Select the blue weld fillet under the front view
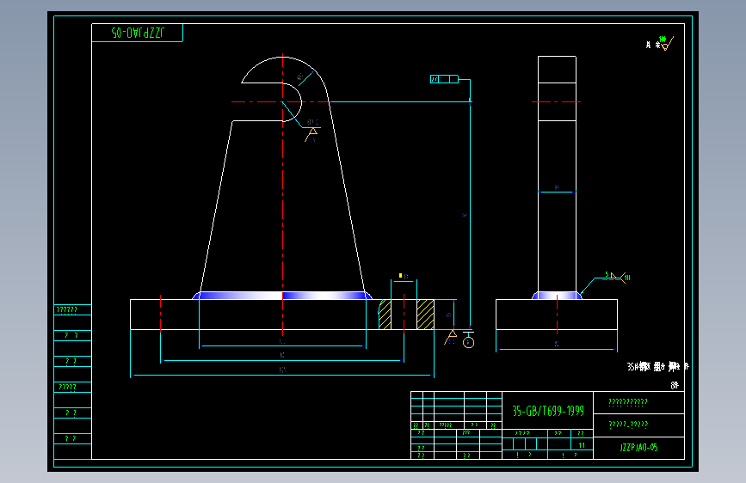The image size is (746, 483). (x=282, y=296)
